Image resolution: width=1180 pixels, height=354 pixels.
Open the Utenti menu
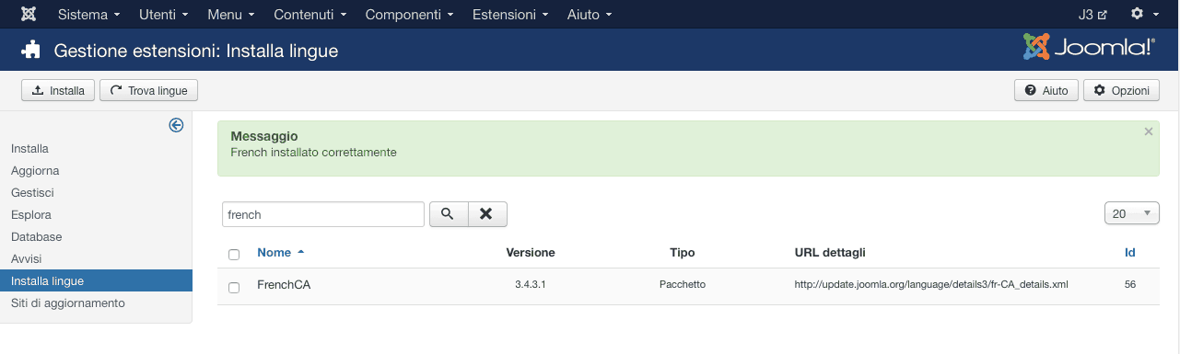pyautogui.click(x=164, y=15)
